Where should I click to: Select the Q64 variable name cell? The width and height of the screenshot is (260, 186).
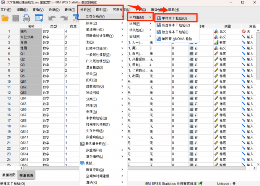31,98
